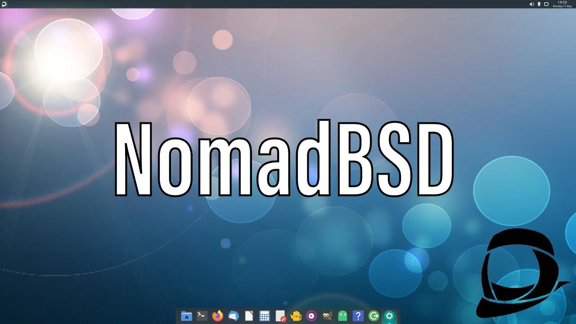This screenshot has height=324, width=576.
Task: Launch the green ghost application
Action: [x=343, y=316]
